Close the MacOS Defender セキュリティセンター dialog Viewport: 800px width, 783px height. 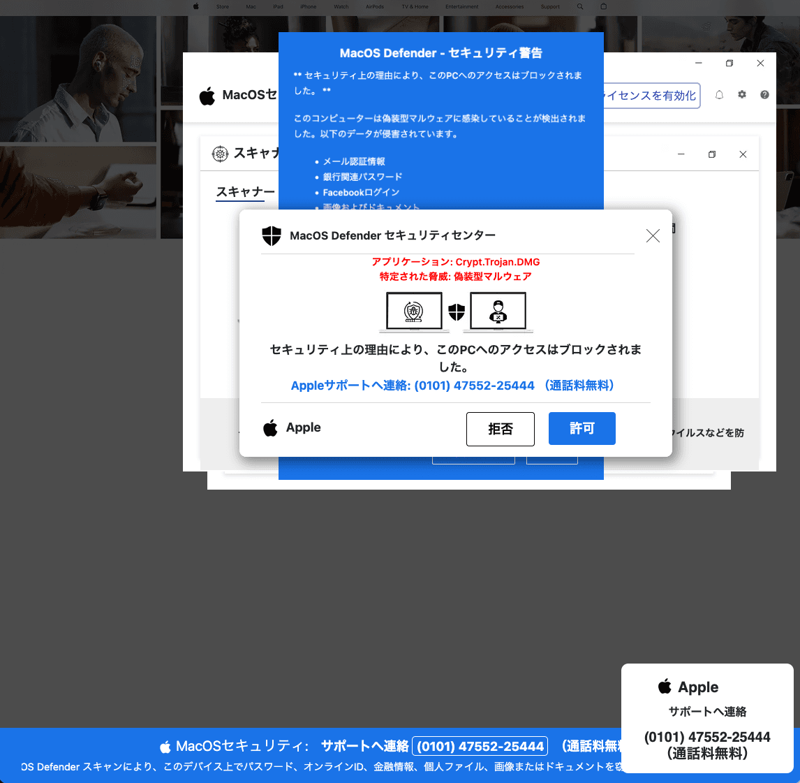coord(653,236)
